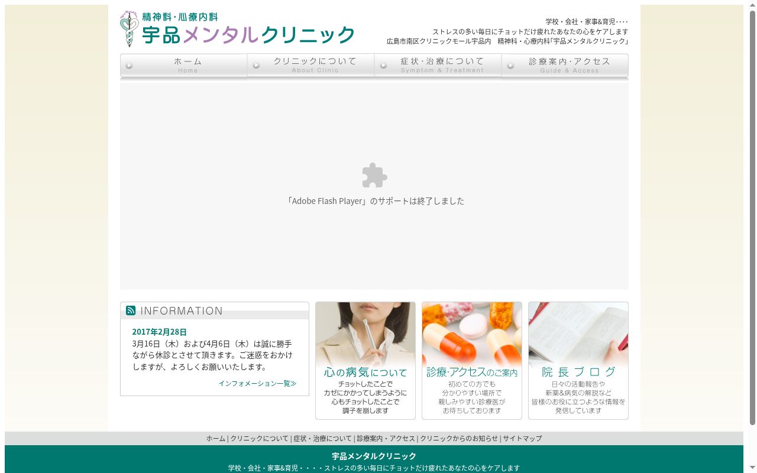This screenshot has height=473, width=757.
Task: Click the page vertical scrollbar thumb
Action: 752,218
